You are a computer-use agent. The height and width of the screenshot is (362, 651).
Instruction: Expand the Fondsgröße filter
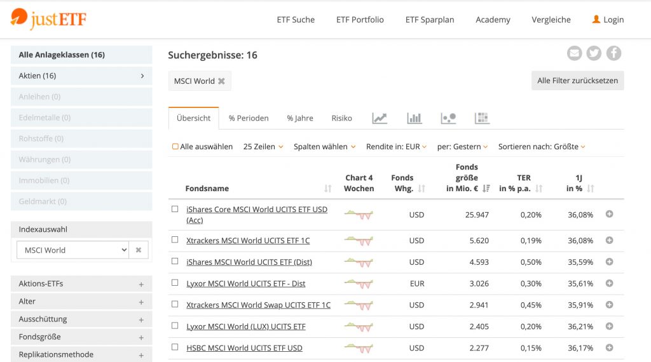(x=81, y=337)
